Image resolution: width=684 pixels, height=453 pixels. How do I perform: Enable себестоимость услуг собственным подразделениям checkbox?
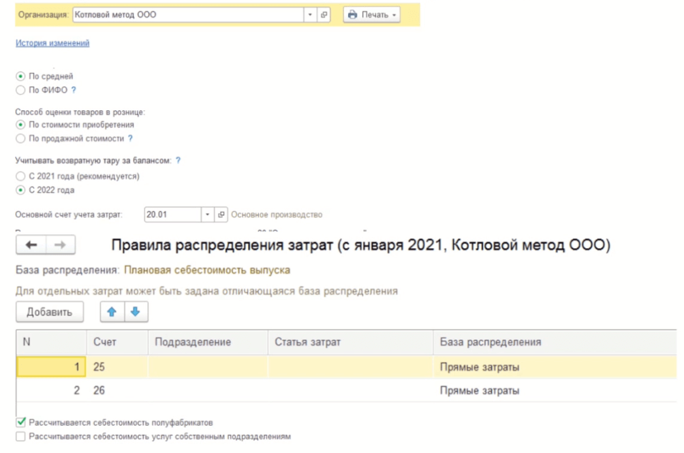[20, 437]
